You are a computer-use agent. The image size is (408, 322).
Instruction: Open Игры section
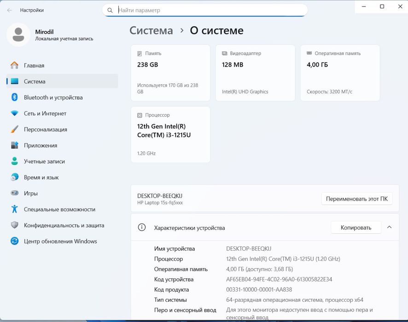(x=62, y=193)
